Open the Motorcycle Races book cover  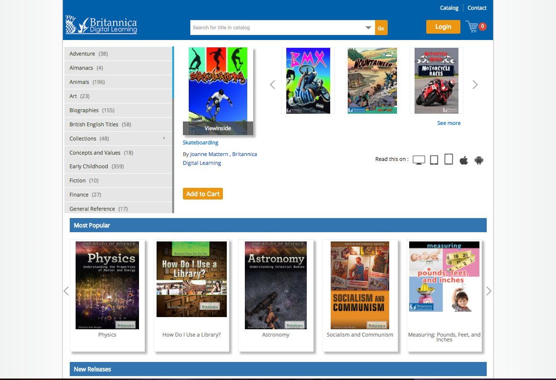coord(436,81)
